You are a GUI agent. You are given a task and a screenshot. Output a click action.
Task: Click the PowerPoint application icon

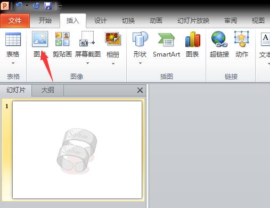[x=5, y=6]
